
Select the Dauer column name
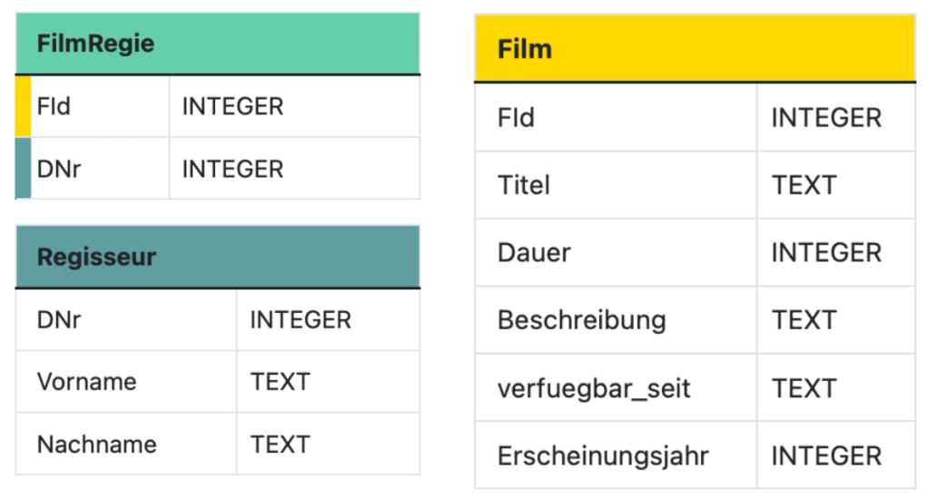pyautogui.click(x=534, y=252)
